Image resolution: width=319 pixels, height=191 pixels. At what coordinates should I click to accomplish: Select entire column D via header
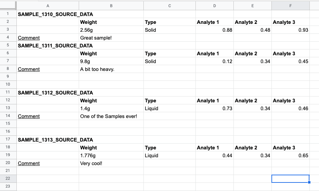click(214, 5)
